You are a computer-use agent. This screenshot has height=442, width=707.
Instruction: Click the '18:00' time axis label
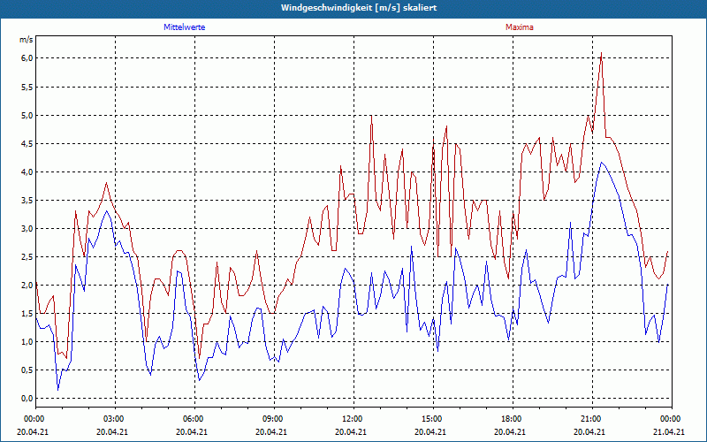pyautogui.click(x=511, y=419)
